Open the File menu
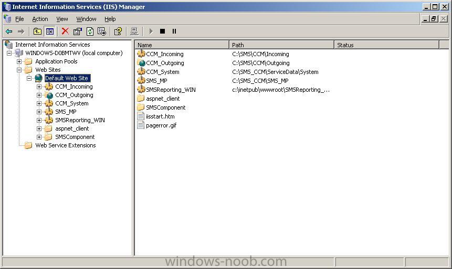The width and height of the screenshot is (452, 269). click(19, 19)
